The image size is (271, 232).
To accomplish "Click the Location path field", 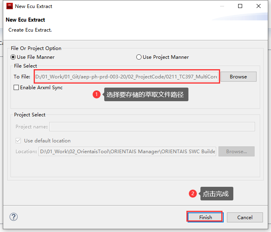I will point(127,152).
